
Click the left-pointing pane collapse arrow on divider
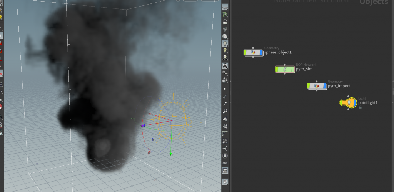coord(230,82)
